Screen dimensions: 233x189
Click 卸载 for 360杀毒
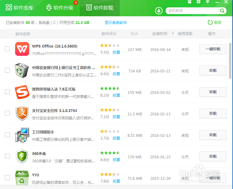(213, 156)
